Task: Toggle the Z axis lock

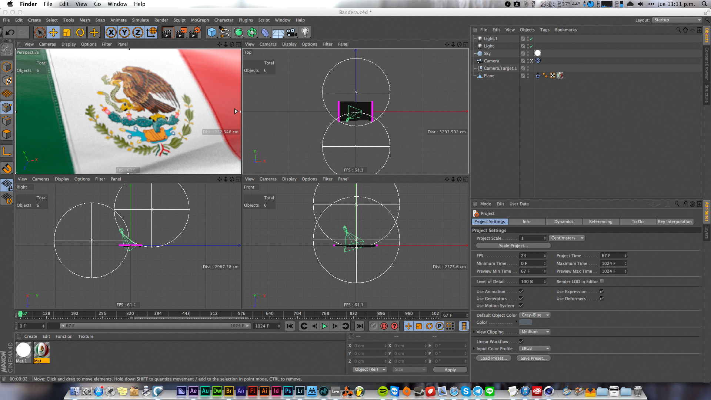Action: (138, 33)
